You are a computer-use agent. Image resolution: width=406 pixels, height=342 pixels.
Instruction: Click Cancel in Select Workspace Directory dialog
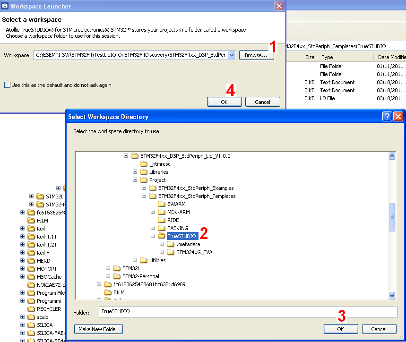point(379,329)
